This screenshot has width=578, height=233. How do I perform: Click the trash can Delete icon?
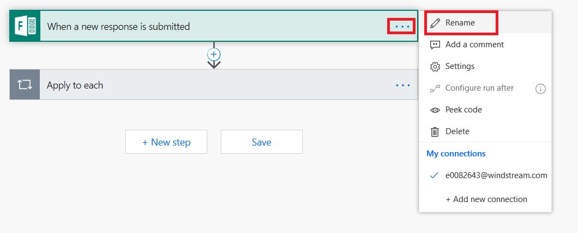tap(435, 131)
